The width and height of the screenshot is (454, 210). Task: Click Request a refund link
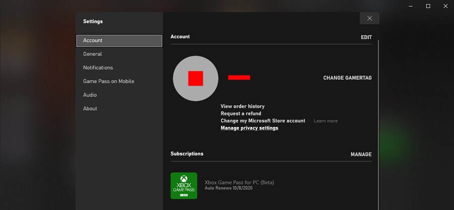click(x=241, y=114)
